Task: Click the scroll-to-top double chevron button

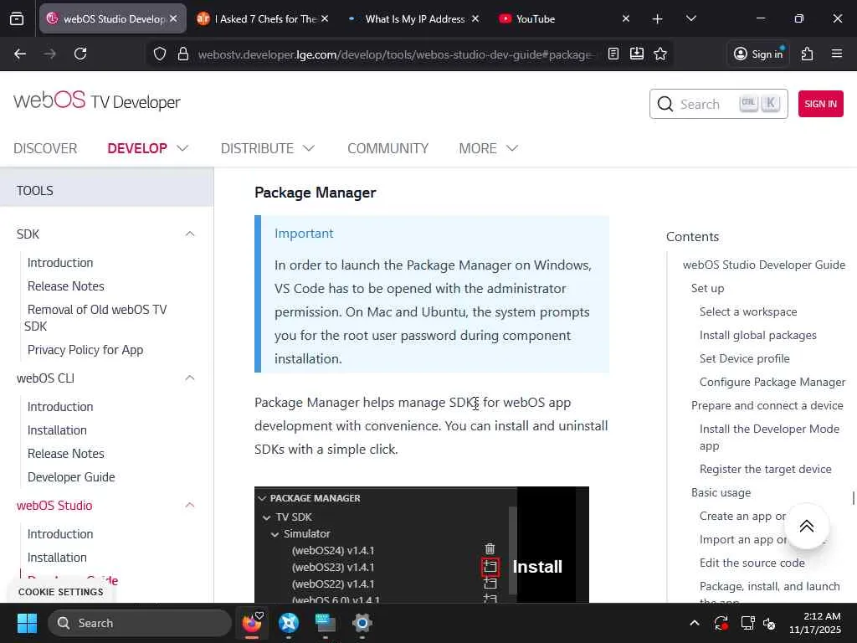Action: [807, 526]
